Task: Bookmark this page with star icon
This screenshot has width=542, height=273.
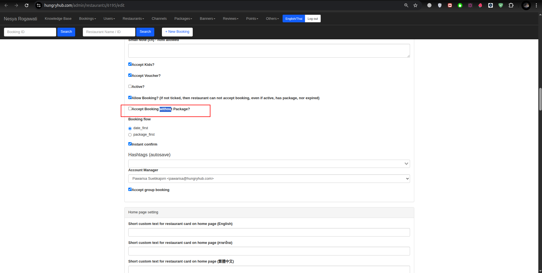Action: (x=415, y=5)
